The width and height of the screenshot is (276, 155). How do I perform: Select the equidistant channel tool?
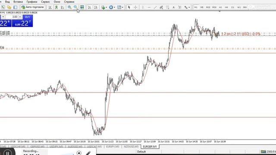pyautogui.click(x=161, y=7)
